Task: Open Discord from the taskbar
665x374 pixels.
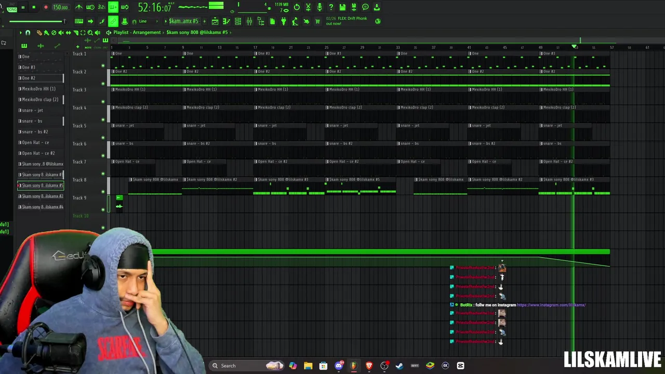Action: (x=339, y=366)
